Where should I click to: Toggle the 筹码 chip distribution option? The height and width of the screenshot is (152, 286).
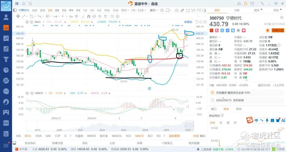tap(203, 136)
